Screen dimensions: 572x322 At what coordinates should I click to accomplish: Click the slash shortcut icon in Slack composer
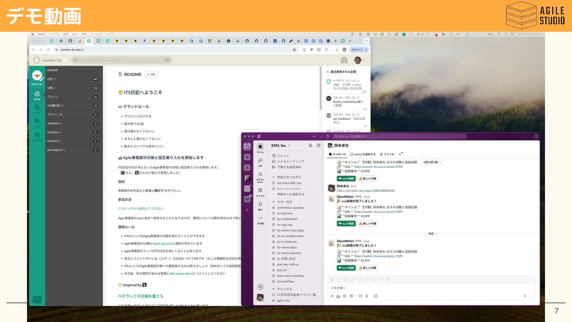coord(376,296)
